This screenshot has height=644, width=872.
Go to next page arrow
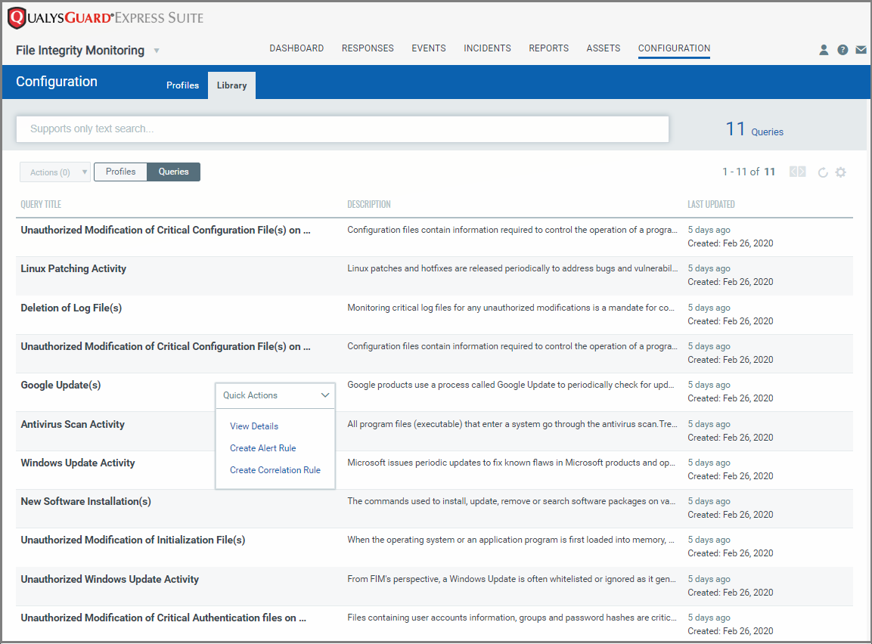(x=802, y=172)
